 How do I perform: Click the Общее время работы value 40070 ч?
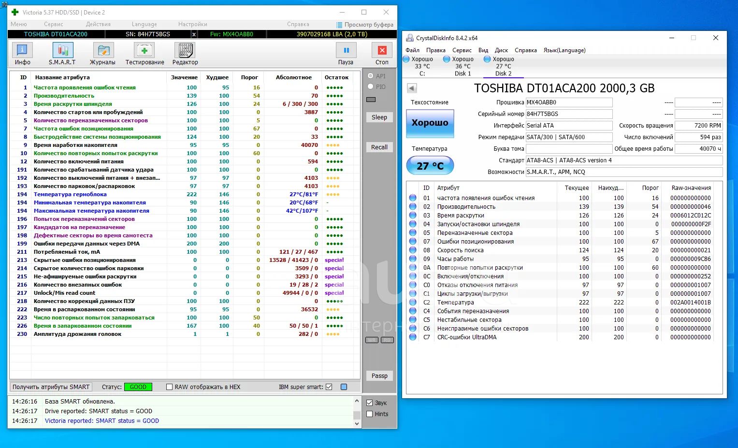coord(698,149)
